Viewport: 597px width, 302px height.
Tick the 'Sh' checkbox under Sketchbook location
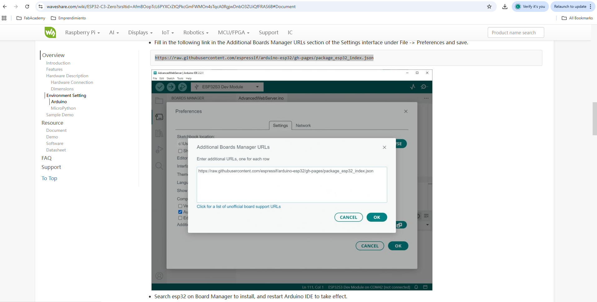click(180, 151)
